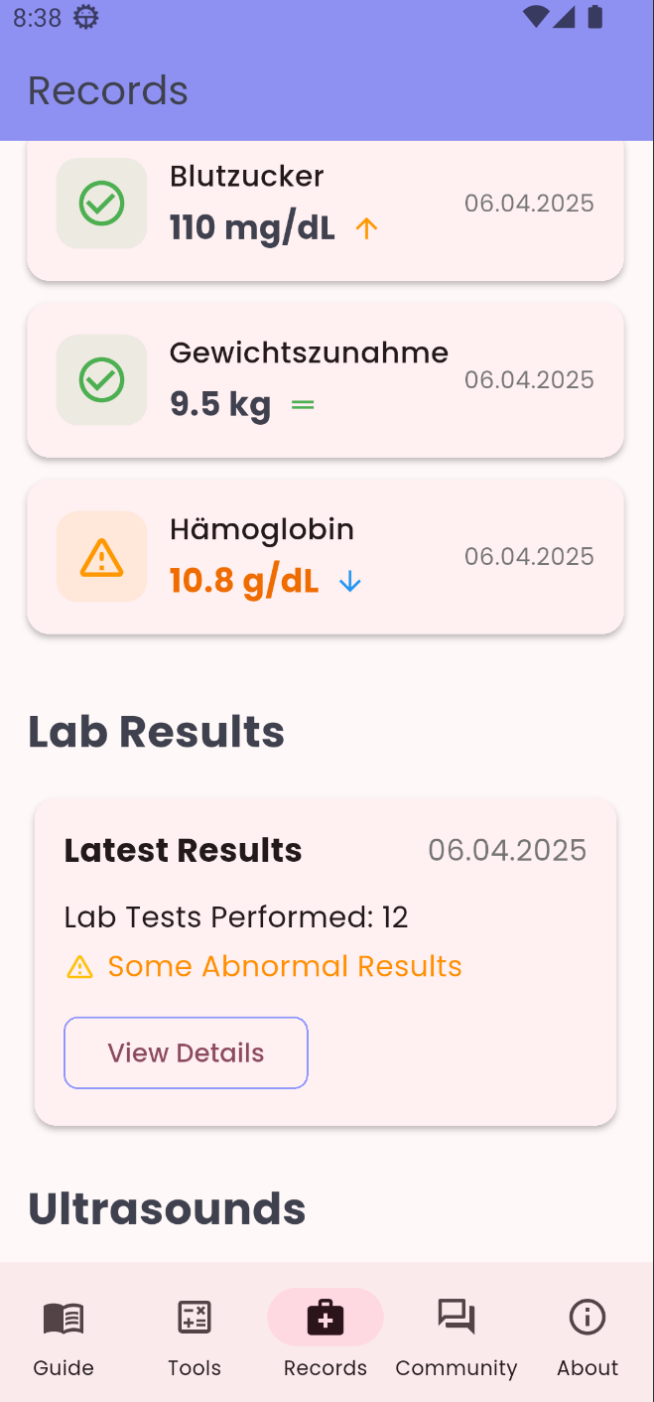Click the green equals trend indicator

coord(303,405)
